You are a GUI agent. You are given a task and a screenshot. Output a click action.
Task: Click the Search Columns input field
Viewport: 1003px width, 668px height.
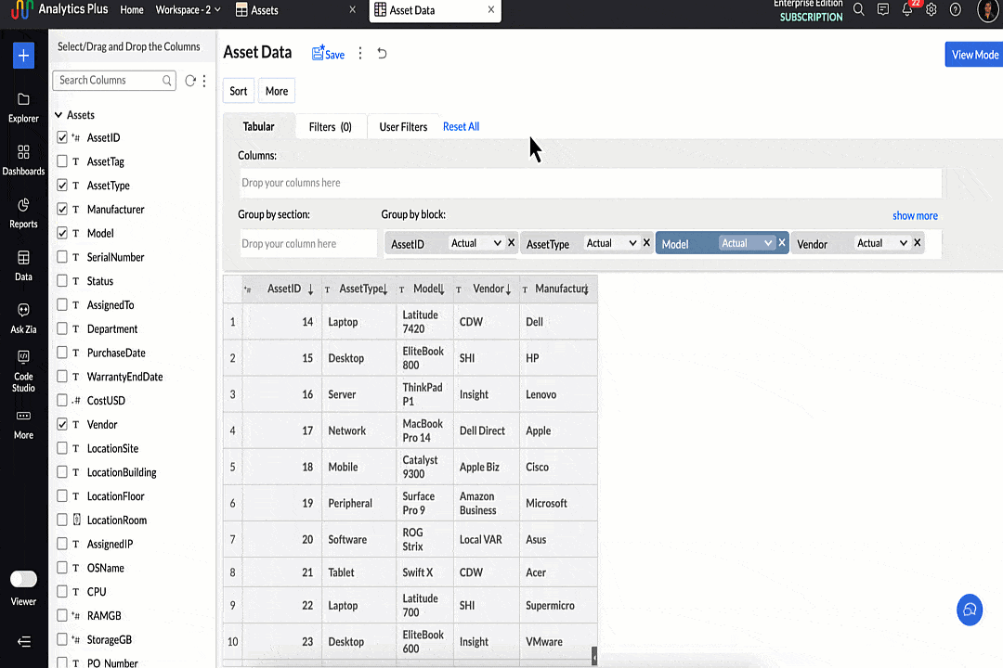click(x=109, y=81)
